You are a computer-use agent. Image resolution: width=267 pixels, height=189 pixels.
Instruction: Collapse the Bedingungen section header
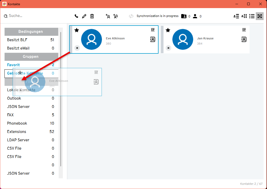click(31, 32)
